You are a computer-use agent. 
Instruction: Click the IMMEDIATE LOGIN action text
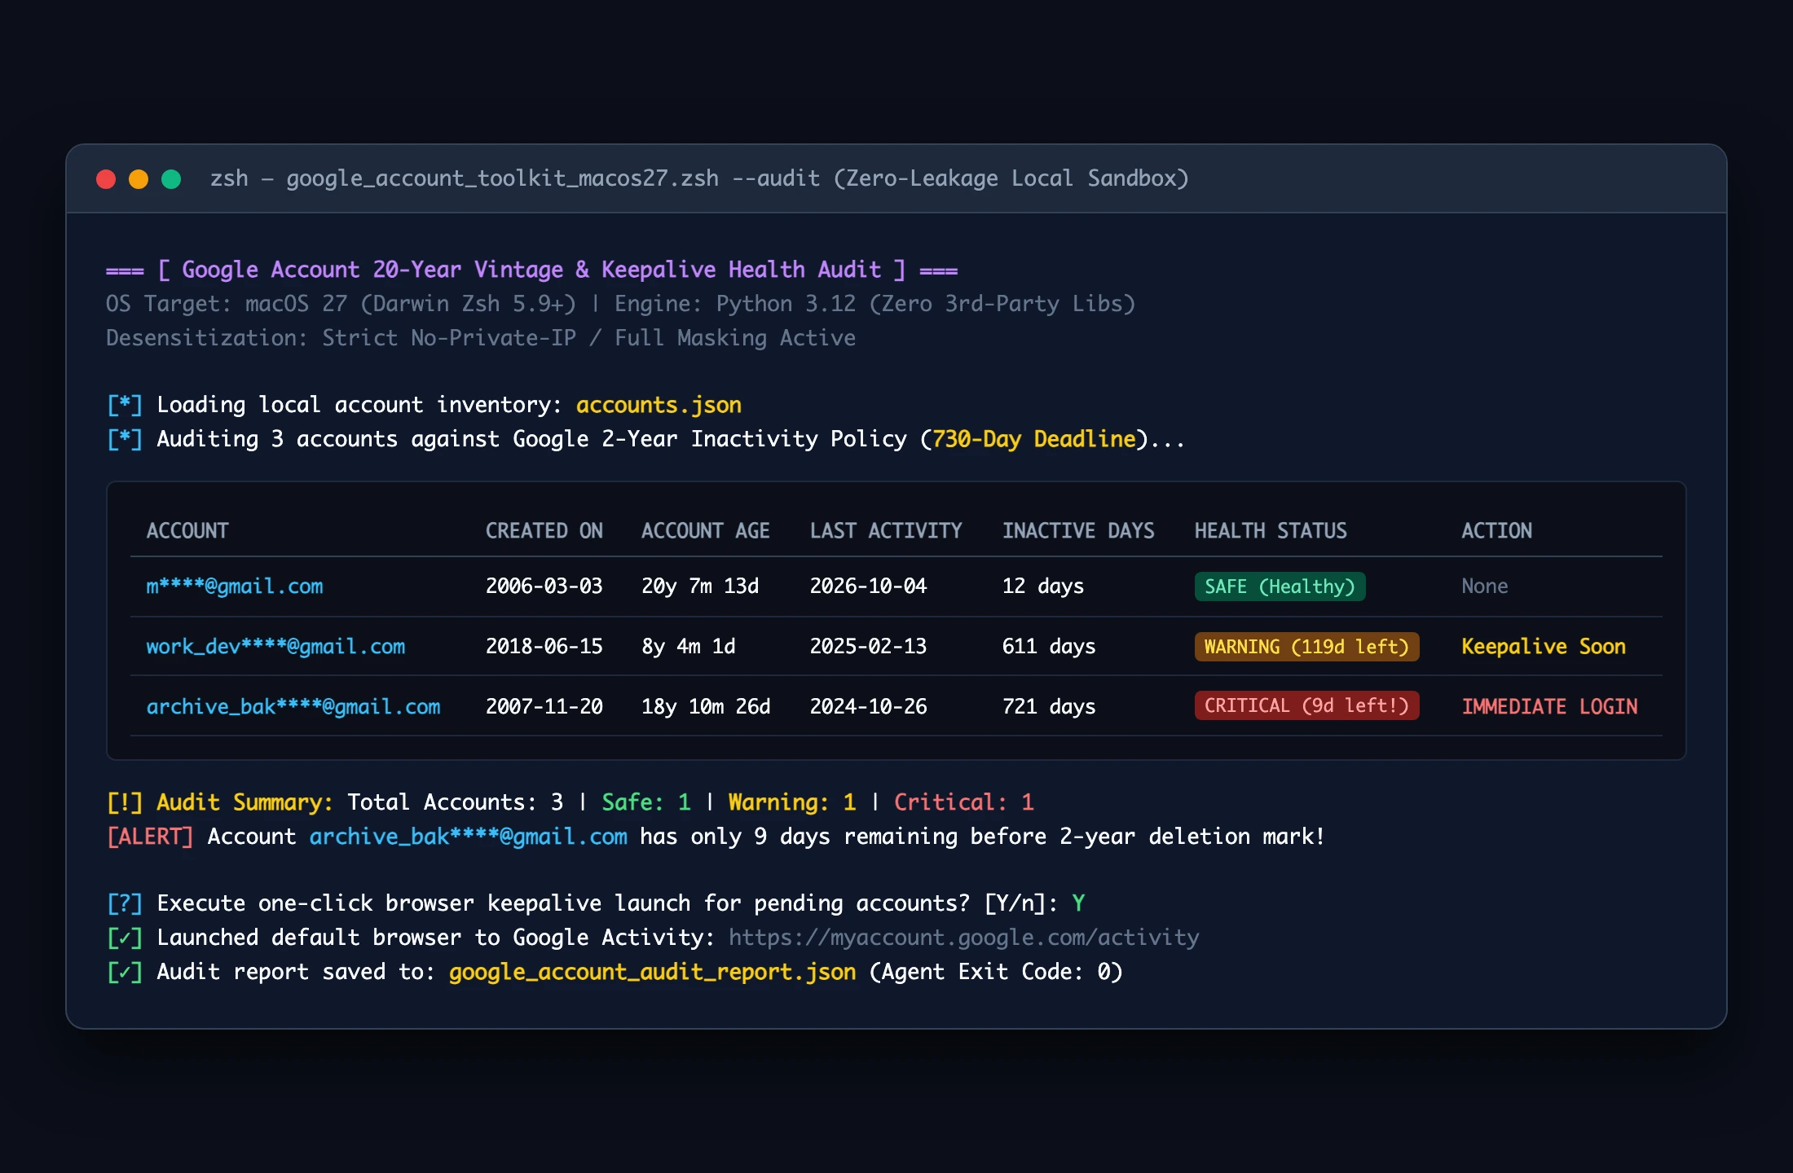1549,707
